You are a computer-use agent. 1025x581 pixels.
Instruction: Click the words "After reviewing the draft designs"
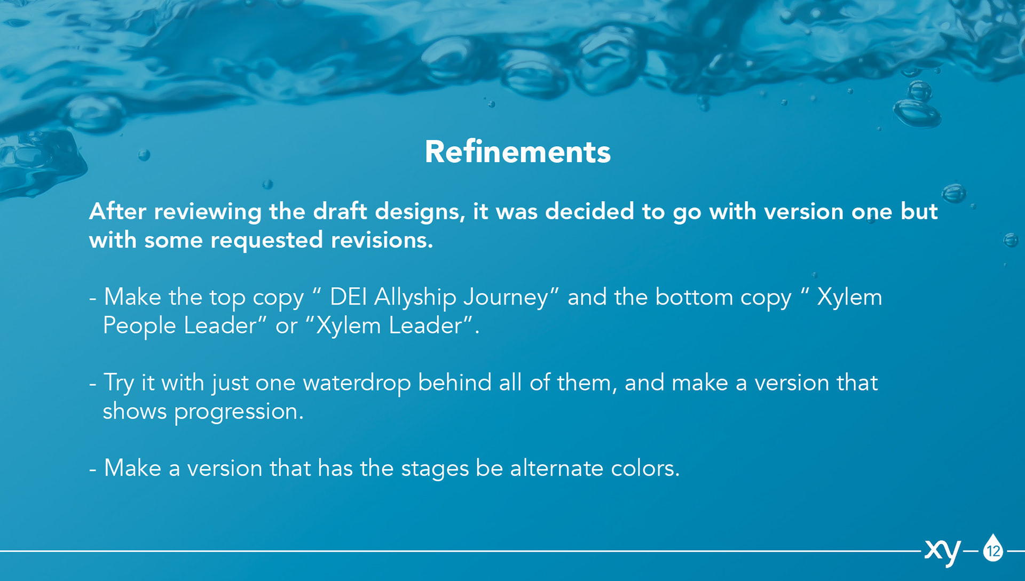point(274,212)
